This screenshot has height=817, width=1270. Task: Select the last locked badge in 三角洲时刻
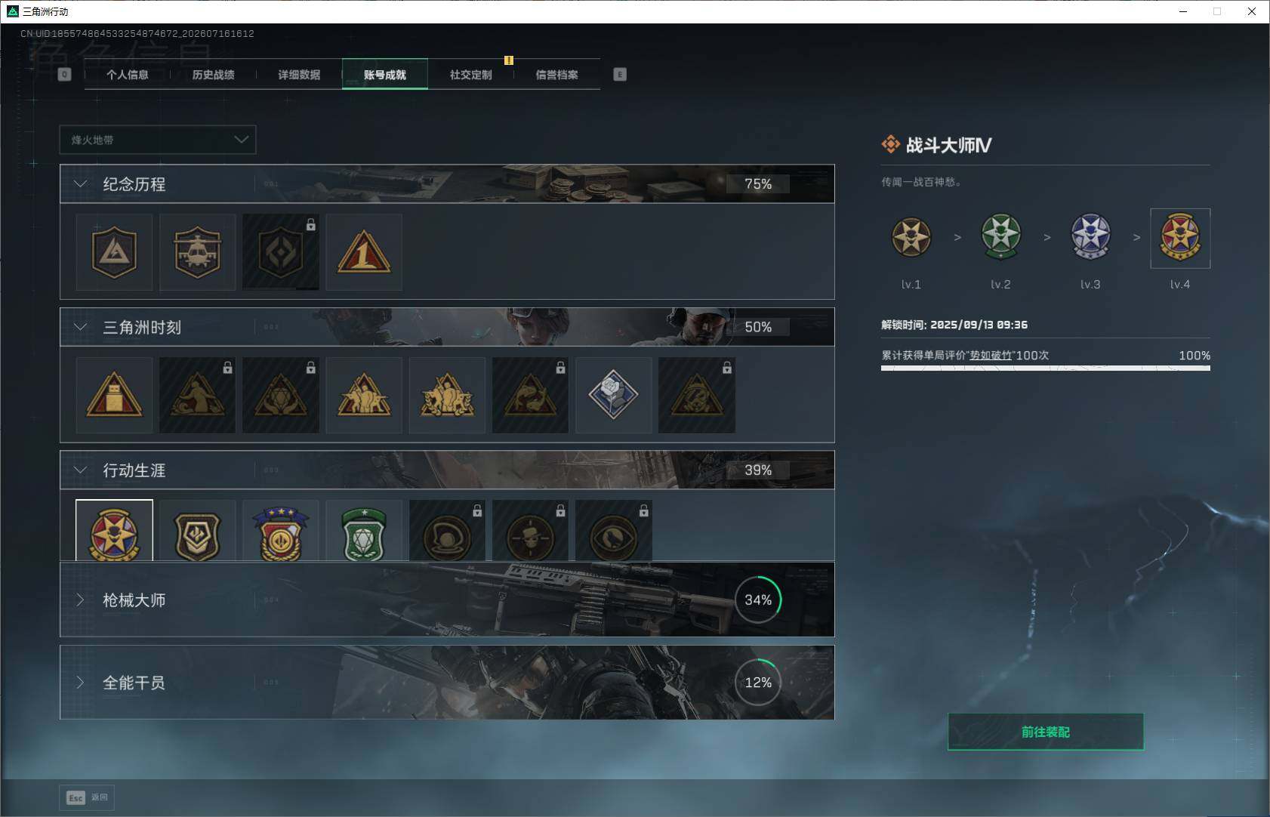697,395
